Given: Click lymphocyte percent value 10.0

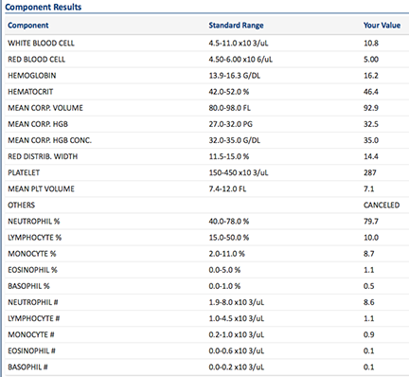Looking at the screenshot, I should tap(371, 238).
